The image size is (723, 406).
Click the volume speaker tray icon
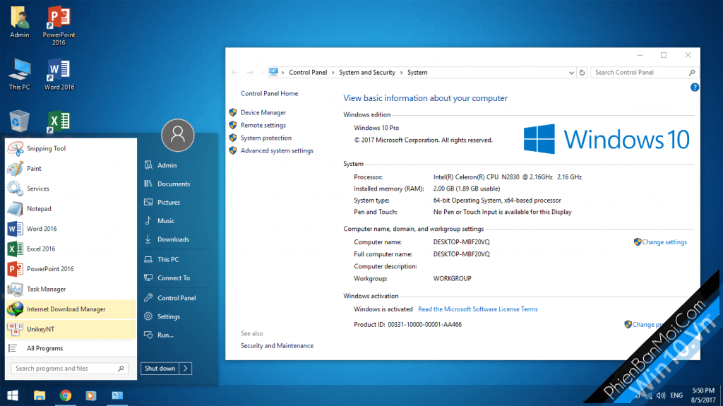click(x=661, y=395)
